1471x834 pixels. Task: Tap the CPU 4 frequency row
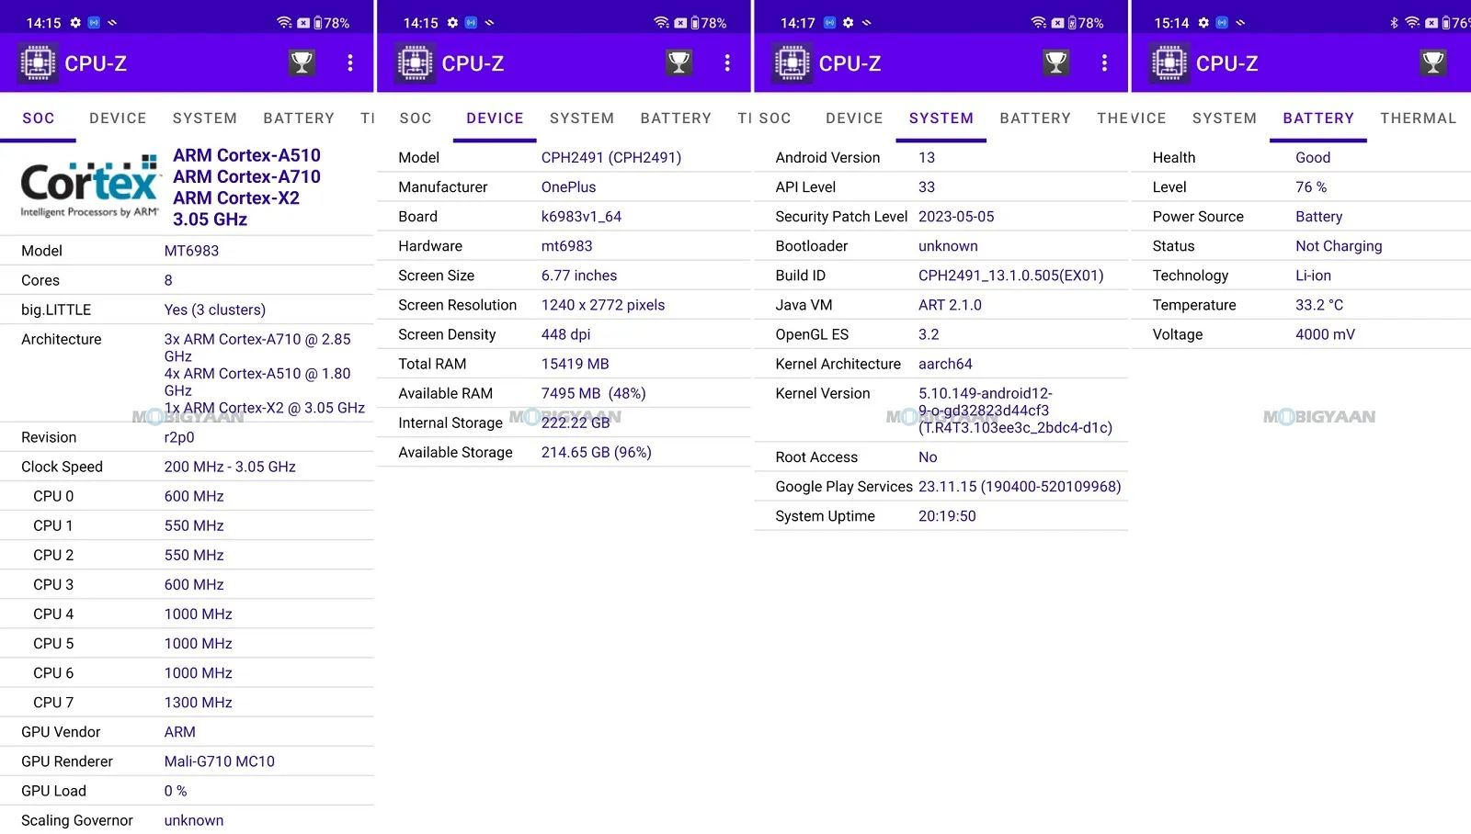coord(187,614)
